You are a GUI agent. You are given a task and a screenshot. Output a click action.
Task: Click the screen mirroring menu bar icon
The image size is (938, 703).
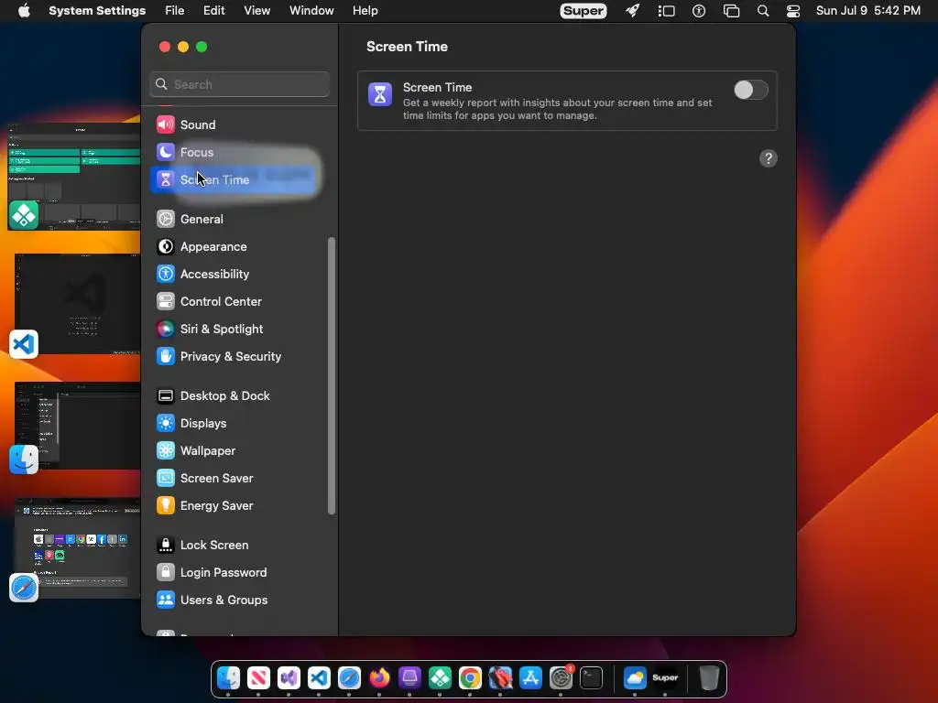coord(731,11)
